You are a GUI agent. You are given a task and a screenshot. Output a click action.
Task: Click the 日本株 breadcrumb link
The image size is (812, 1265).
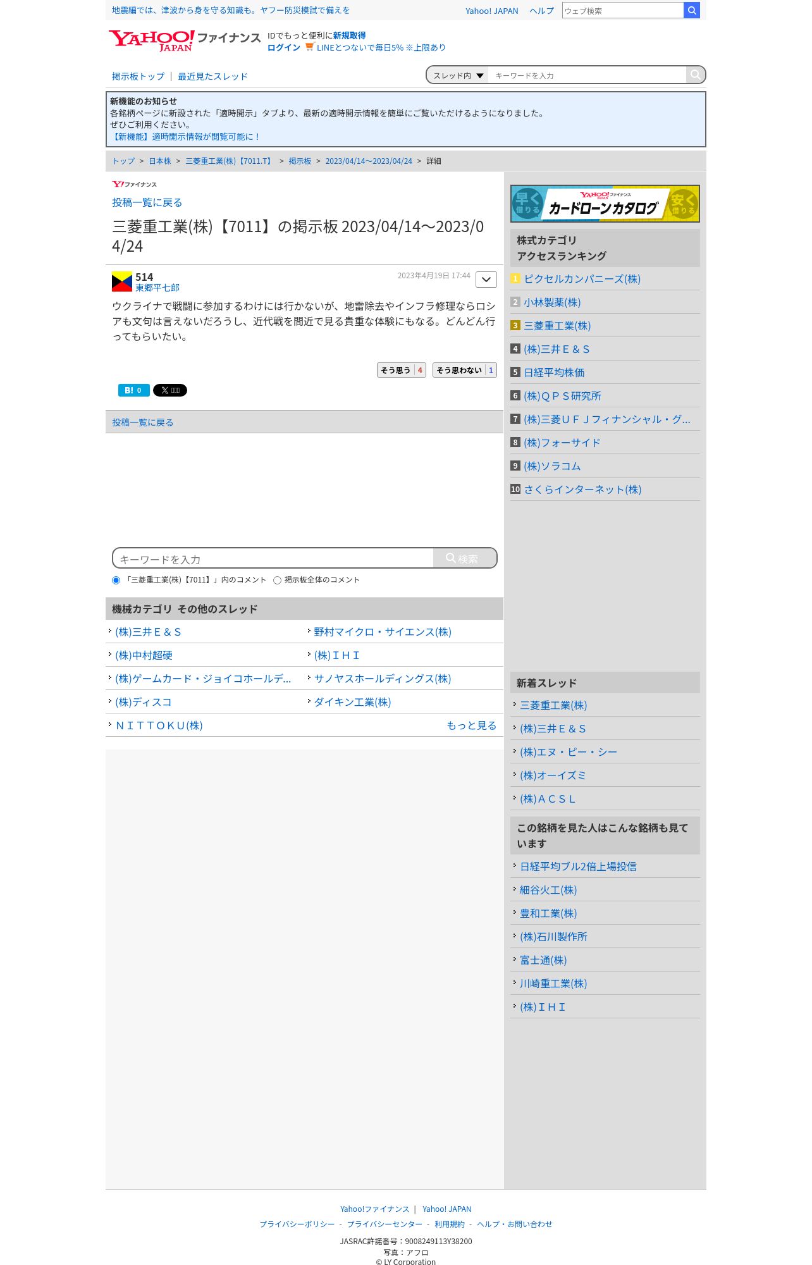click(160, 161)
